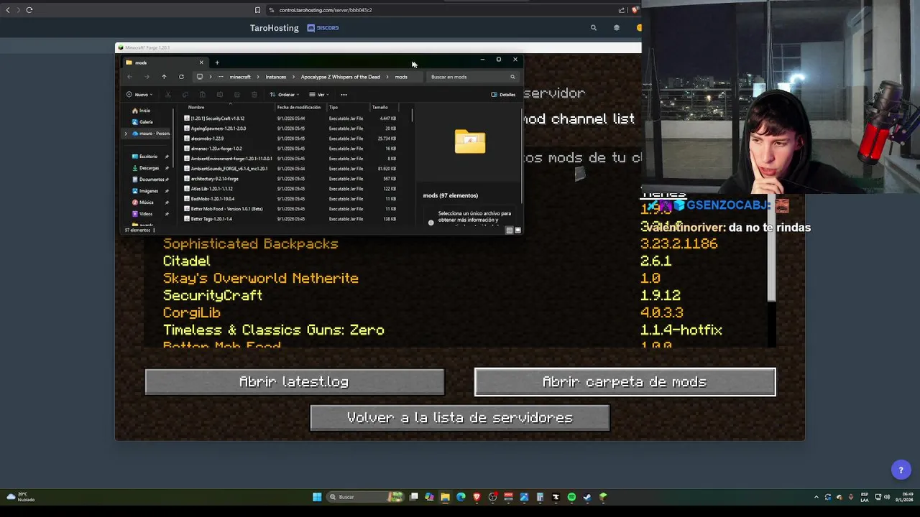Click the paste icon in Explorer toolbar
Image resolution: width=920 pixels, height=517 pixels.
pyautogui.click(x=203, y=95)
